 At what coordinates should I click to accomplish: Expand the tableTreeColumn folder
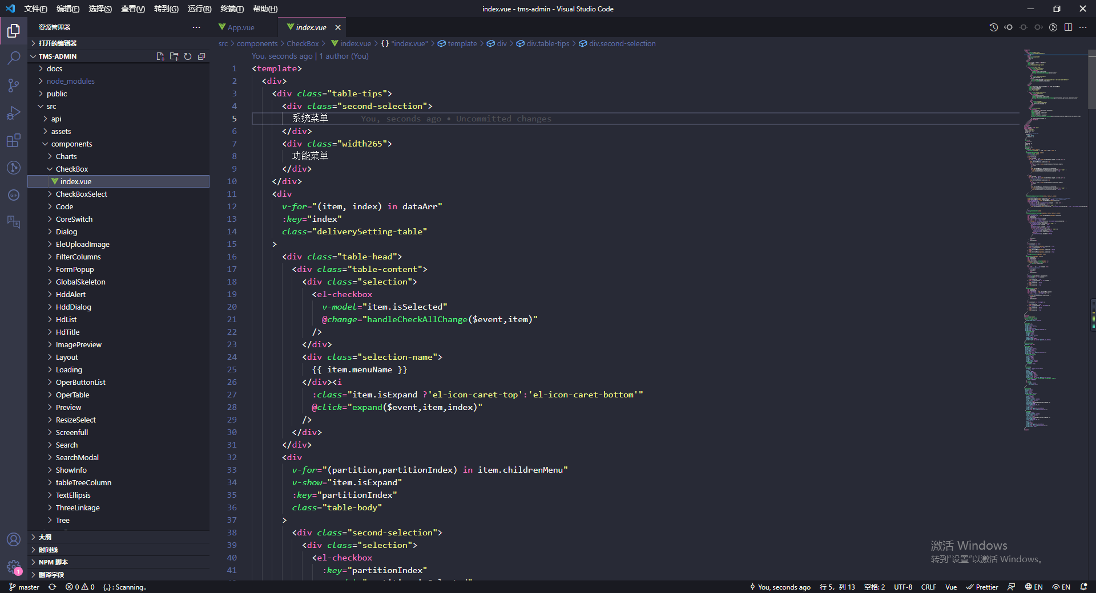[x=119, y=482]
